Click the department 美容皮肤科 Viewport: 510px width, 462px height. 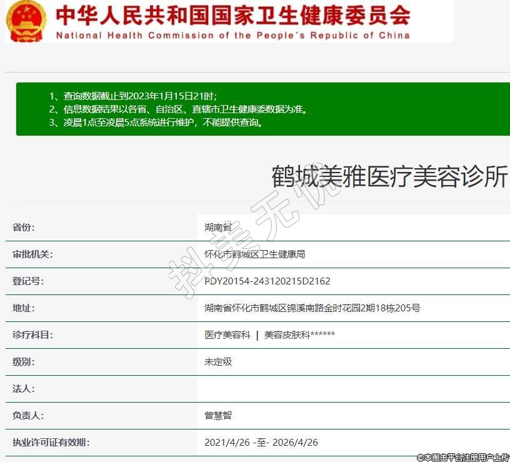pos(299,335)
